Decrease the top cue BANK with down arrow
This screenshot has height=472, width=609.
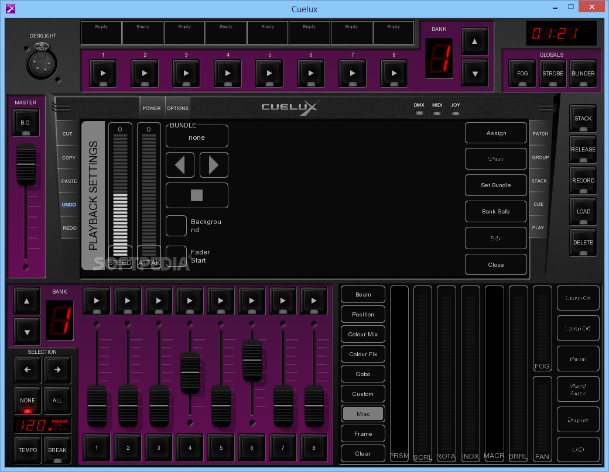click(x=475, y=73)
